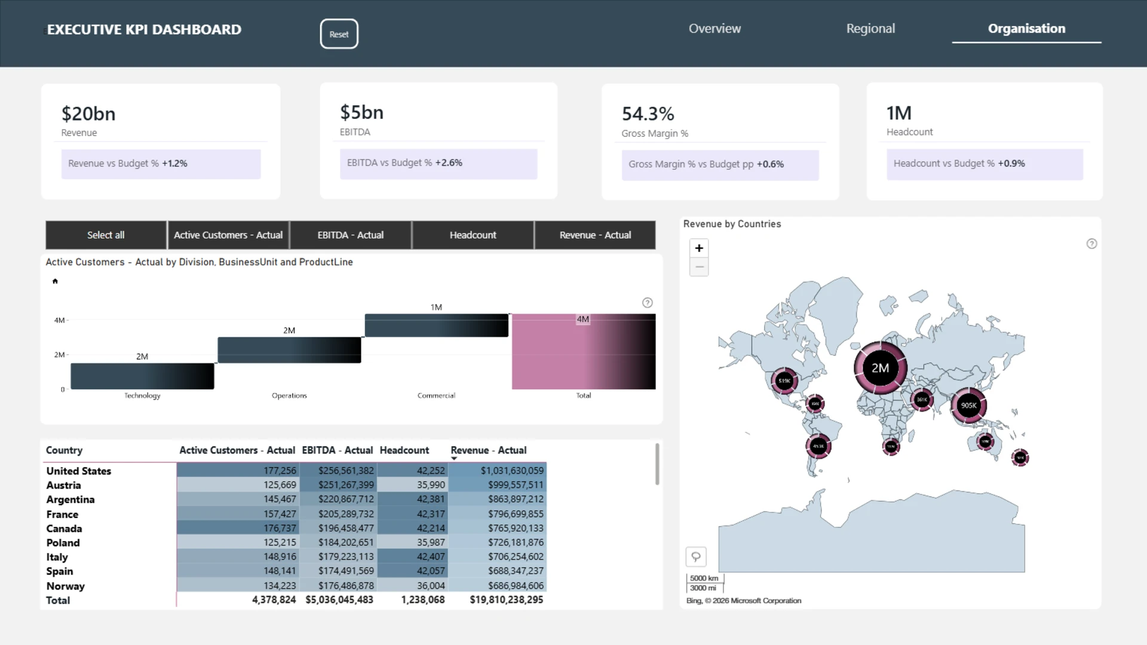Click the drill-up home icon in chart
This screenshot has width=1147, height=645.
point(55,281)
